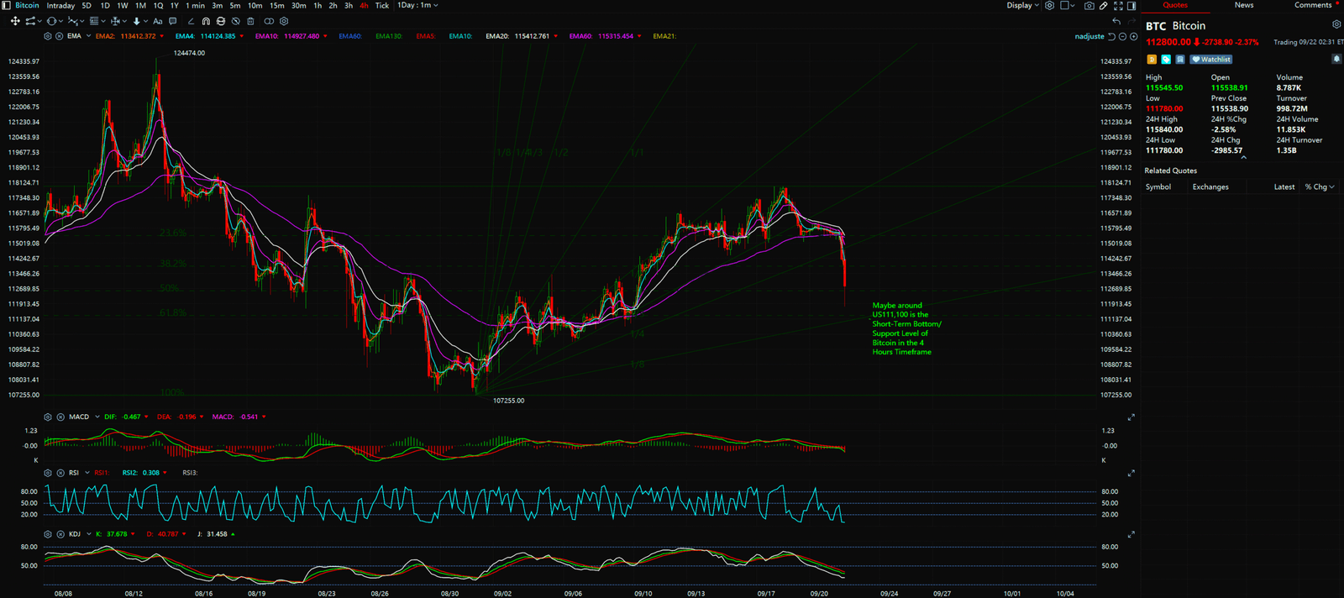This screenshot has width=1344, height=598.
Task: Toggle the nadjuste price adjustment
Action: [x=1089, y=37]
